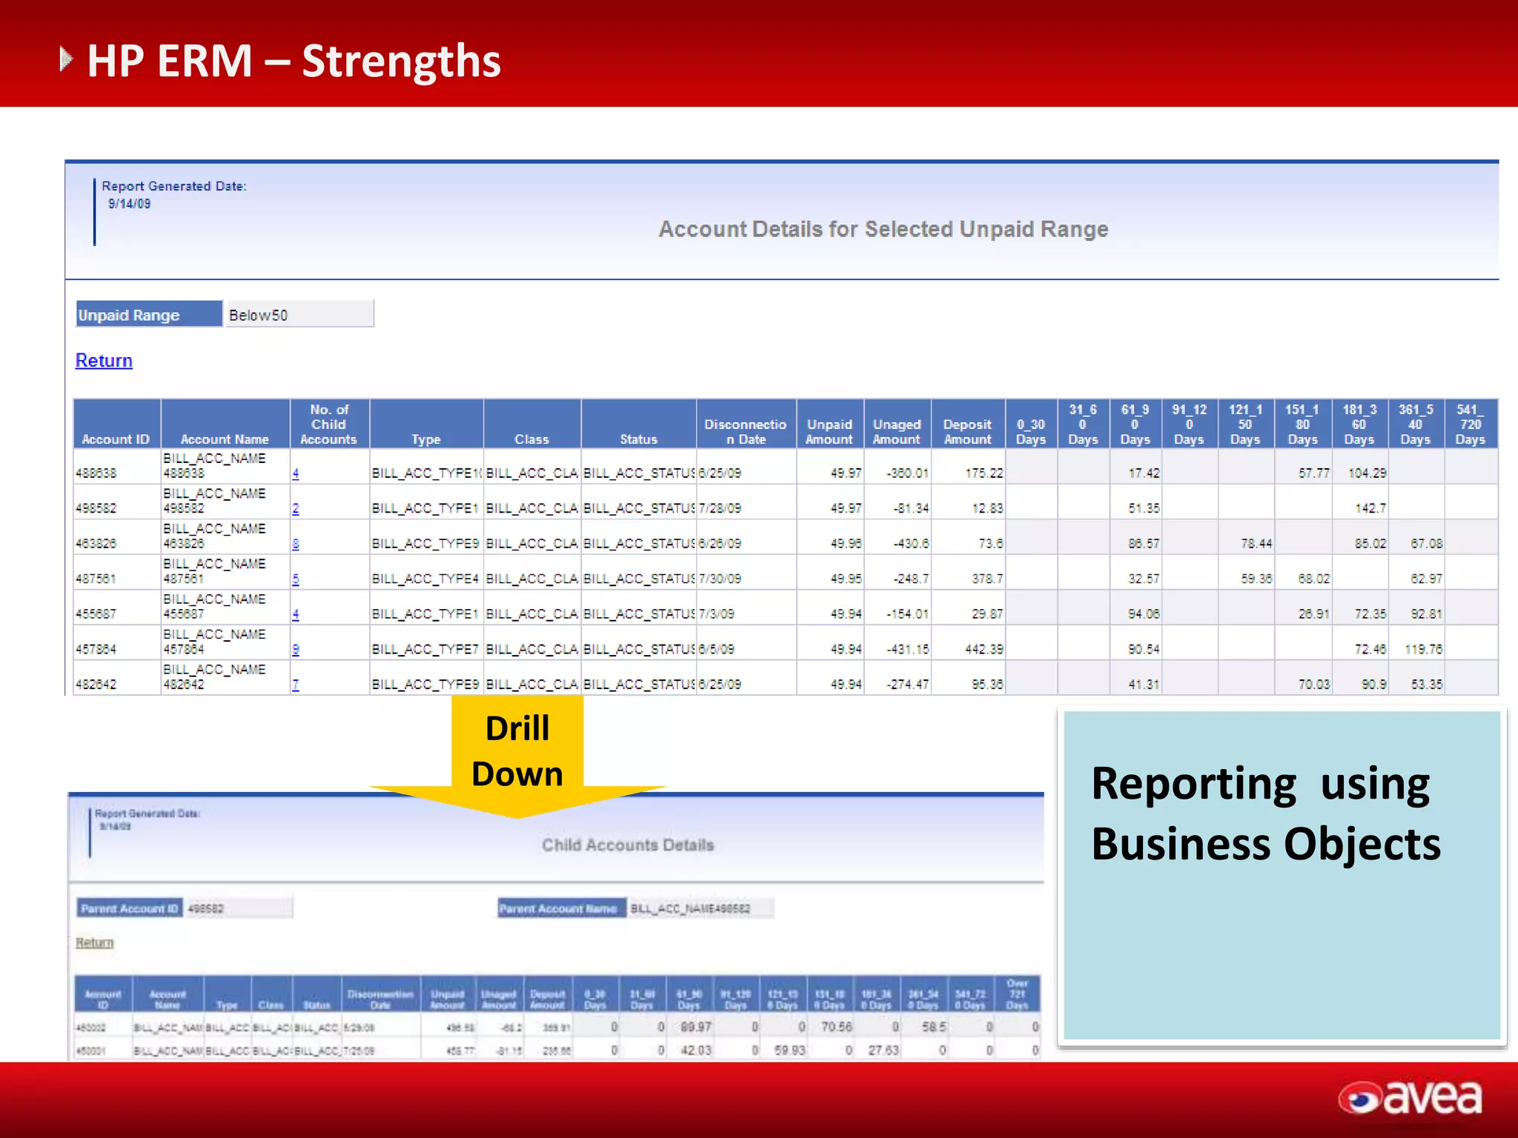Image resolution: width=1518 pixels, height=1138 pixels.
Task: Click the Unpaid Amount column header
Action: point(829,424)
